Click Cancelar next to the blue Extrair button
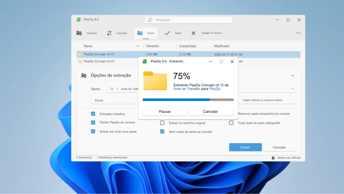The width and height of the screenshot is (344, 194). (x=279, y=147)
